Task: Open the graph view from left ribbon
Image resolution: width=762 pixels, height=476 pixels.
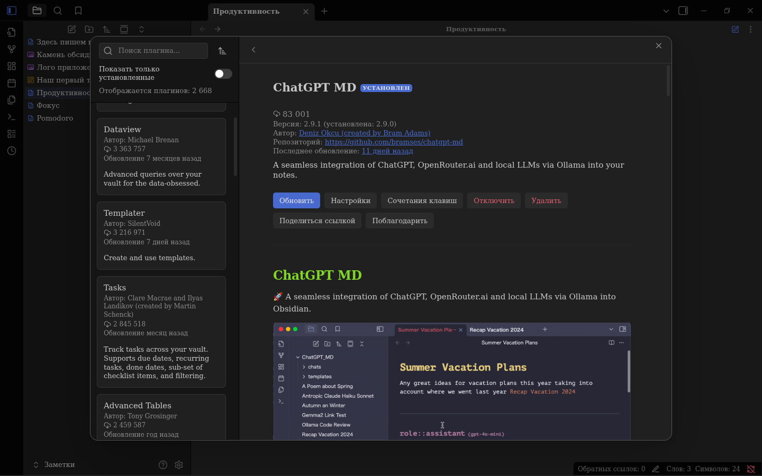Action: click(12, 49)
